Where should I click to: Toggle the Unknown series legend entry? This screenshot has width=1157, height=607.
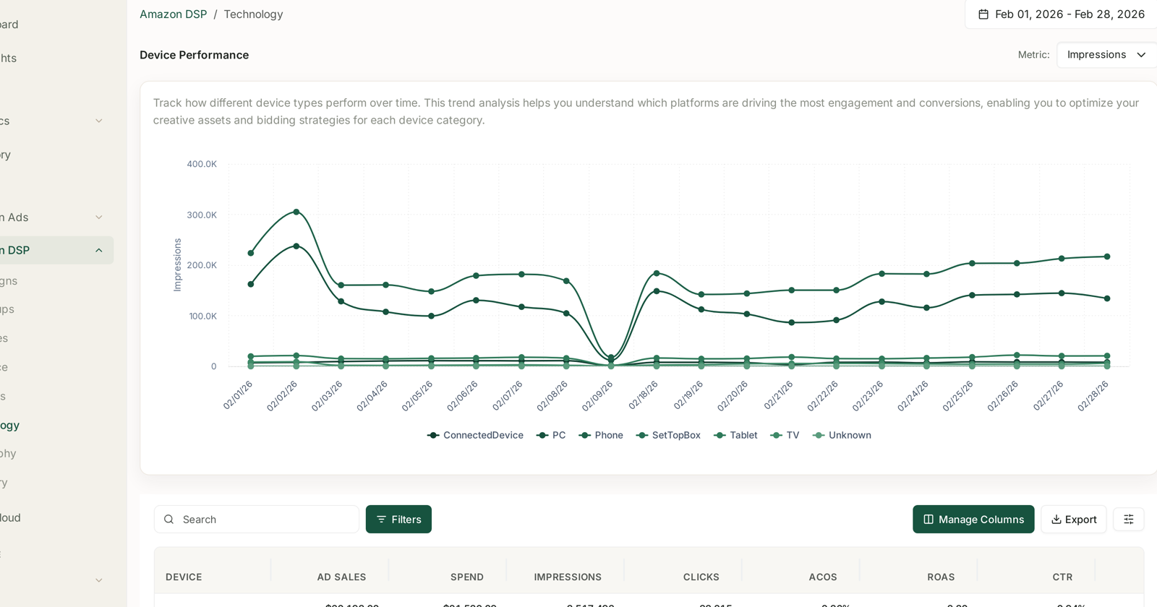click(x=842, y=435)
